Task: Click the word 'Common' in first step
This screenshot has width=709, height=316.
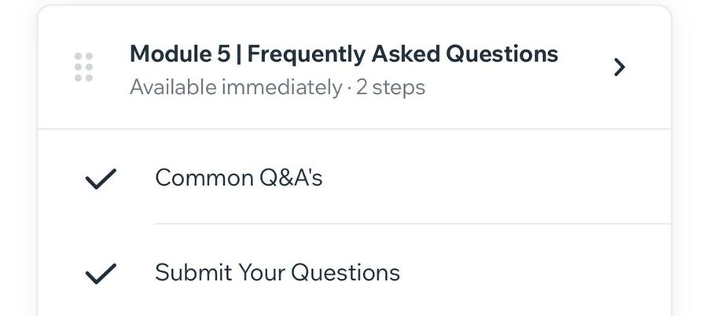Action: pyautogui.click(x=204, y=178)
